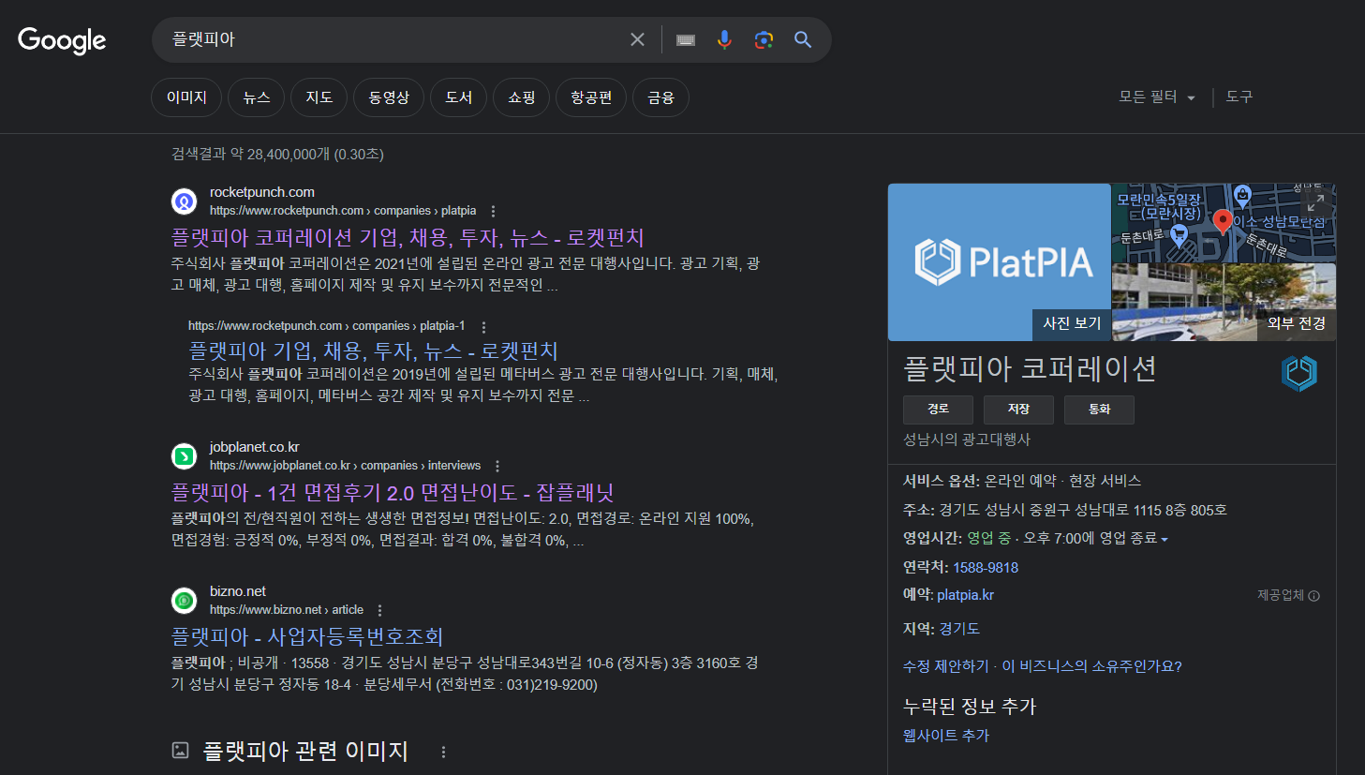Viewport: 1365px width, 775px height.
Task: Open Google Lens image search
Action: [x=764, y=39]
